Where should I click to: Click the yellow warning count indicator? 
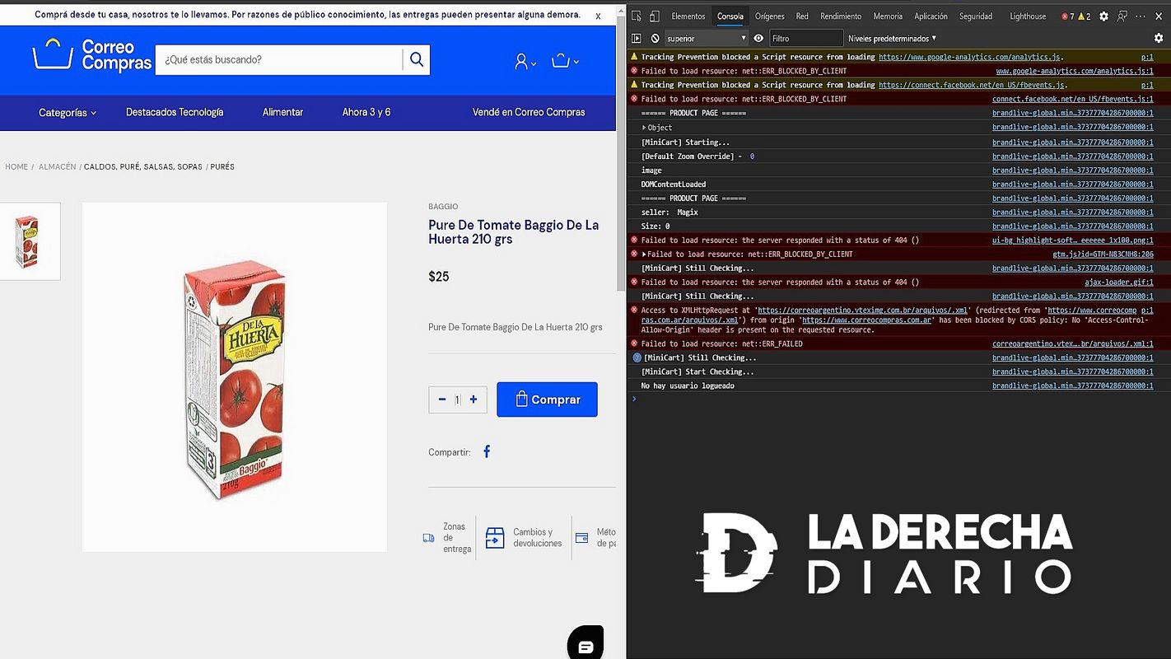point(1084,16)
